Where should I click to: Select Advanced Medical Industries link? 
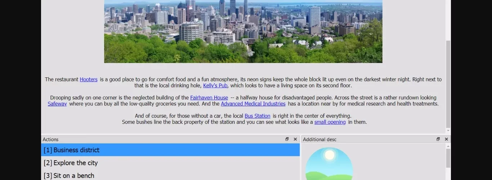[253, 104]
